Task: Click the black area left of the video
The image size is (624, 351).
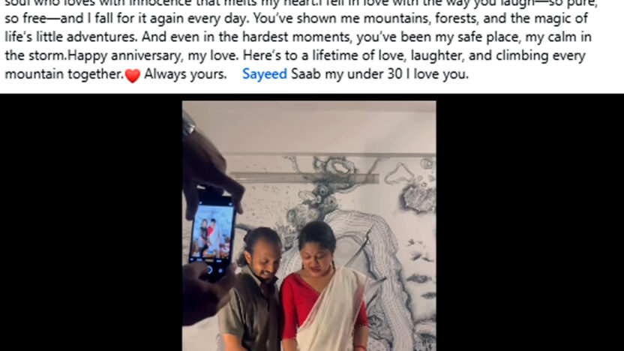Action: tap(91, 223)
